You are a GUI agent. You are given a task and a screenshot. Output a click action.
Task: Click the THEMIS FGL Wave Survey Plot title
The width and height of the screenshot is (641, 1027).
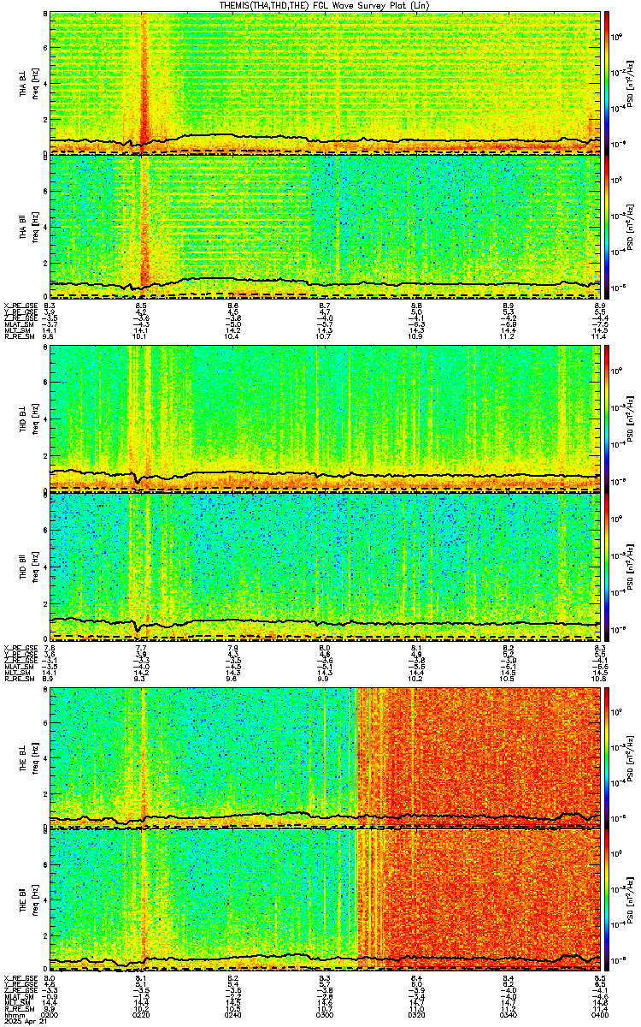pos(325,5)
